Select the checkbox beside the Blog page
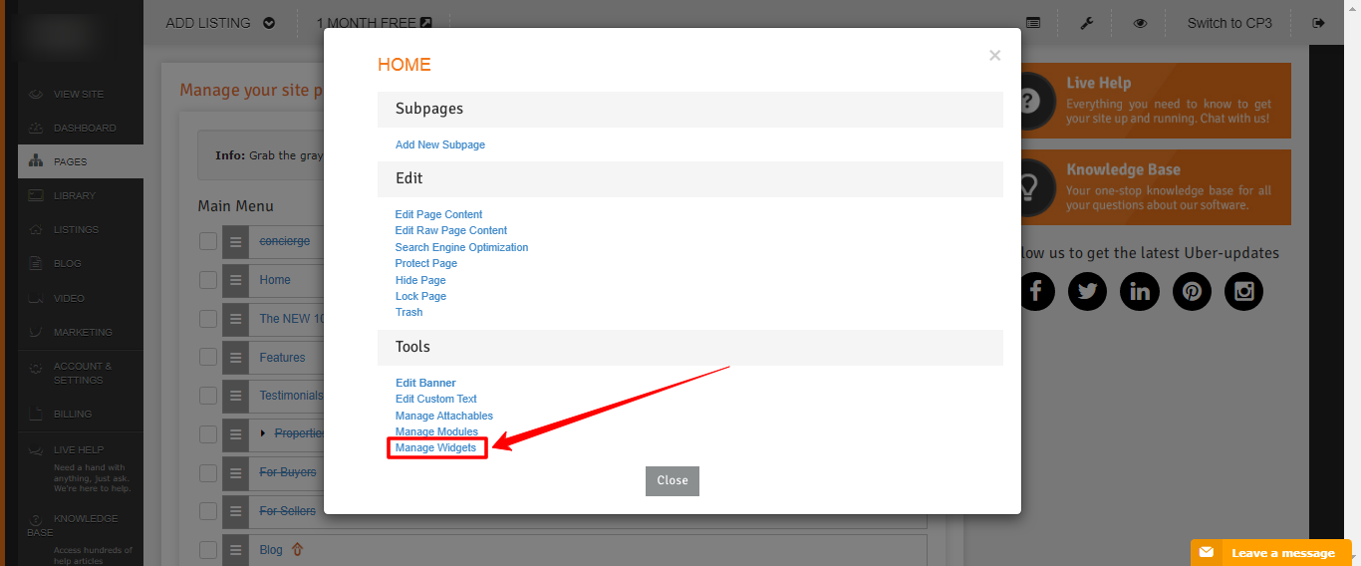This screenshot has width=1361, height=566. [x=207, y=550]
